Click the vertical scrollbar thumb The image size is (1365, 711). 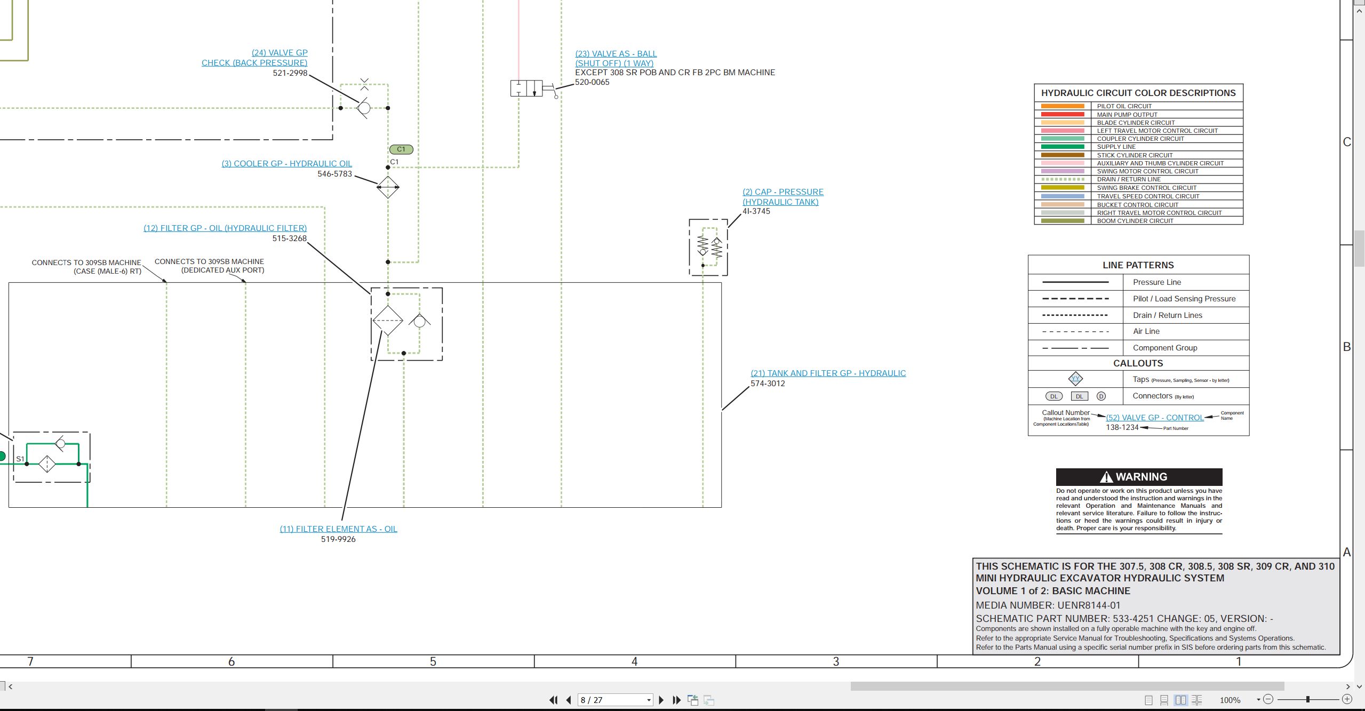pos(1360,248)
